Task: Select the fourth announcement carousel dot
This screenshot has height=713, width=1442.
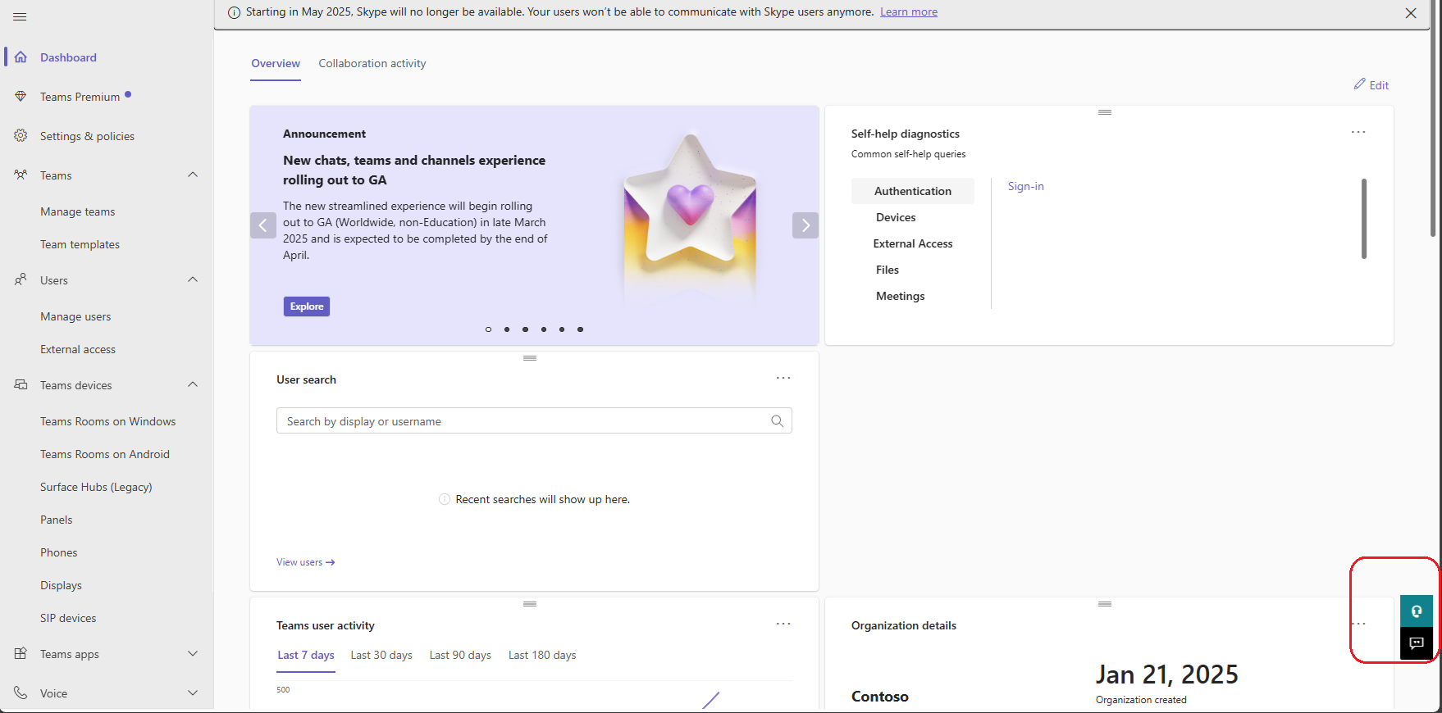Action: pyautogui.click(x=544, y=329)
